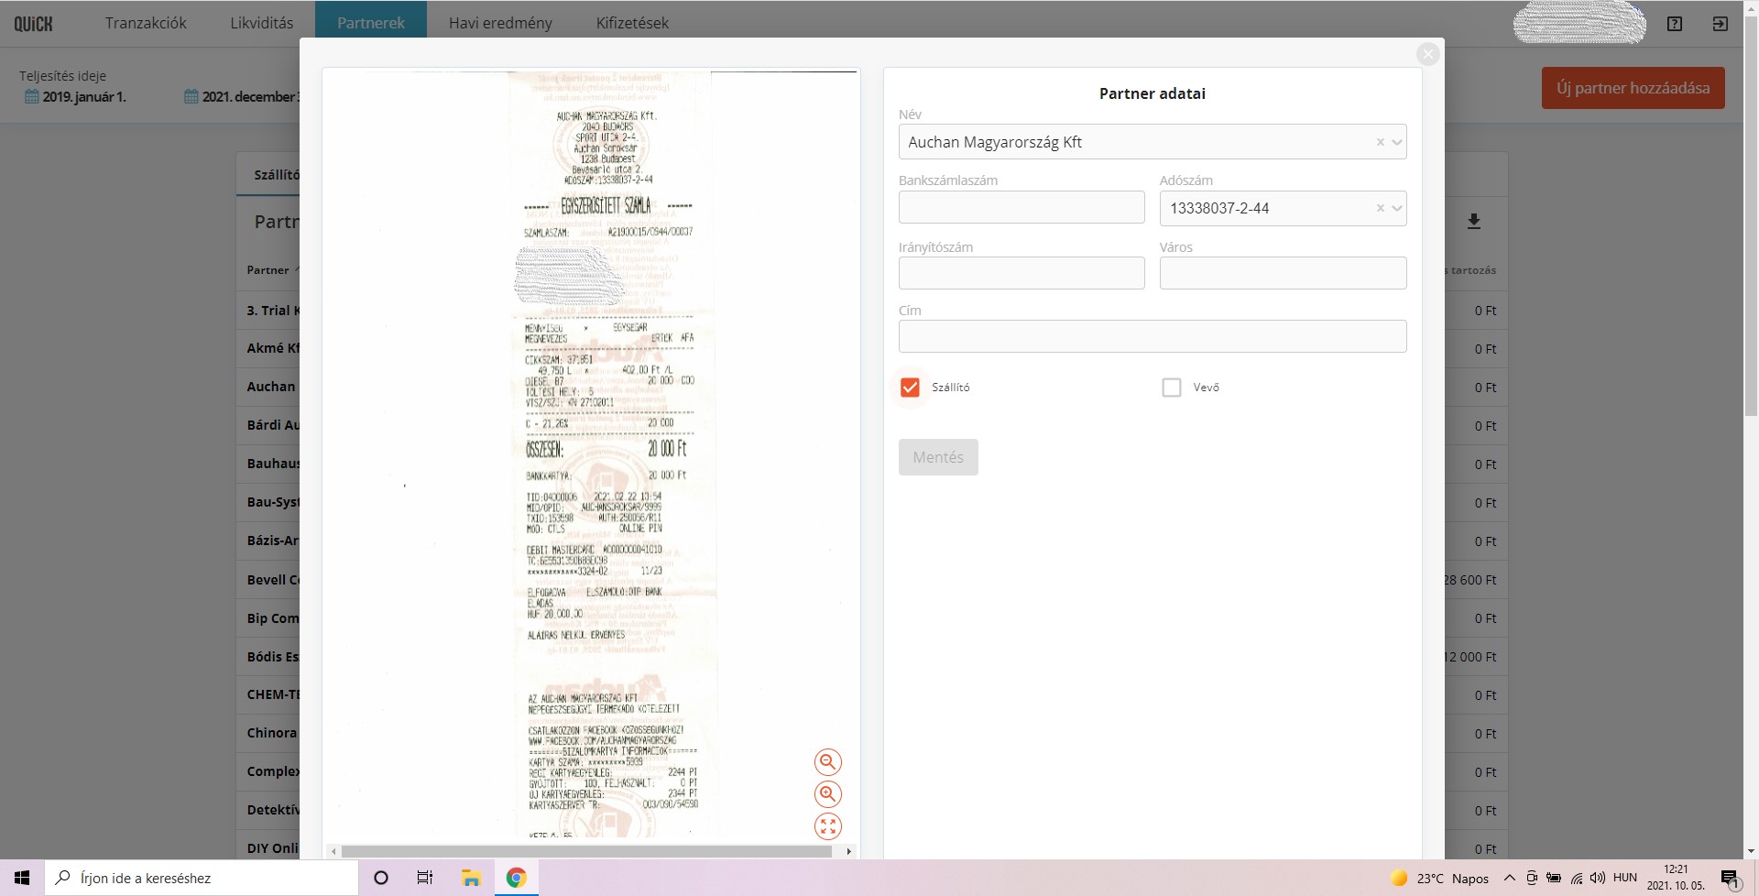Open the Adószám dropdown list

[1397, 208]
